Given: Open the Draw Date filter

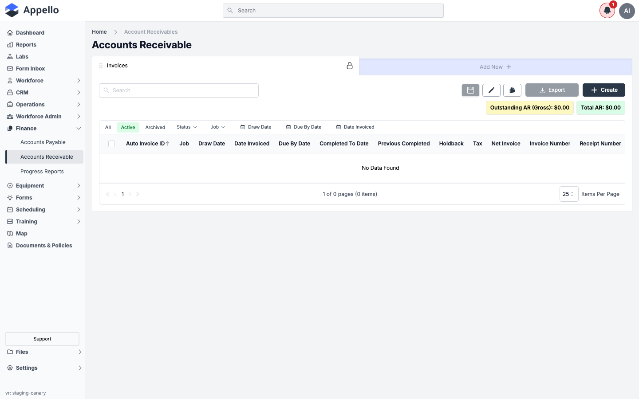Looking at the screenshot, I should click(256, 127).
